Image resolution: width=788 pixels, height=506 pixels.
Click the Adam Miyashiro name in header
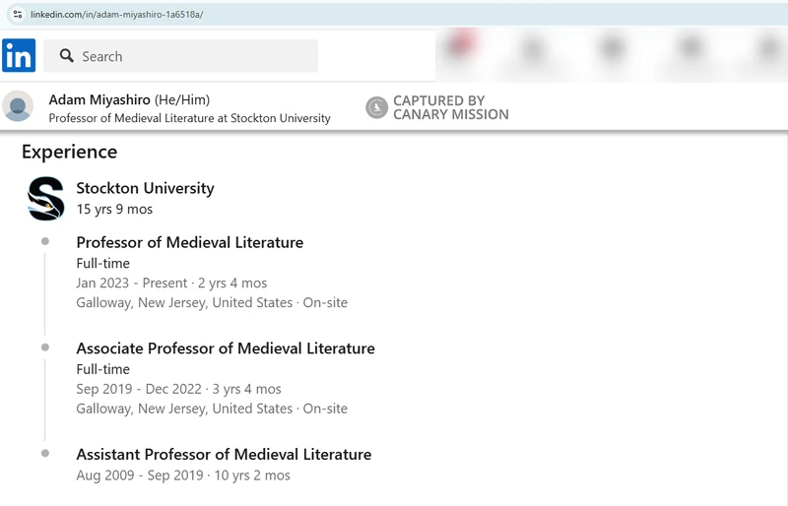[x=98, y=99]
